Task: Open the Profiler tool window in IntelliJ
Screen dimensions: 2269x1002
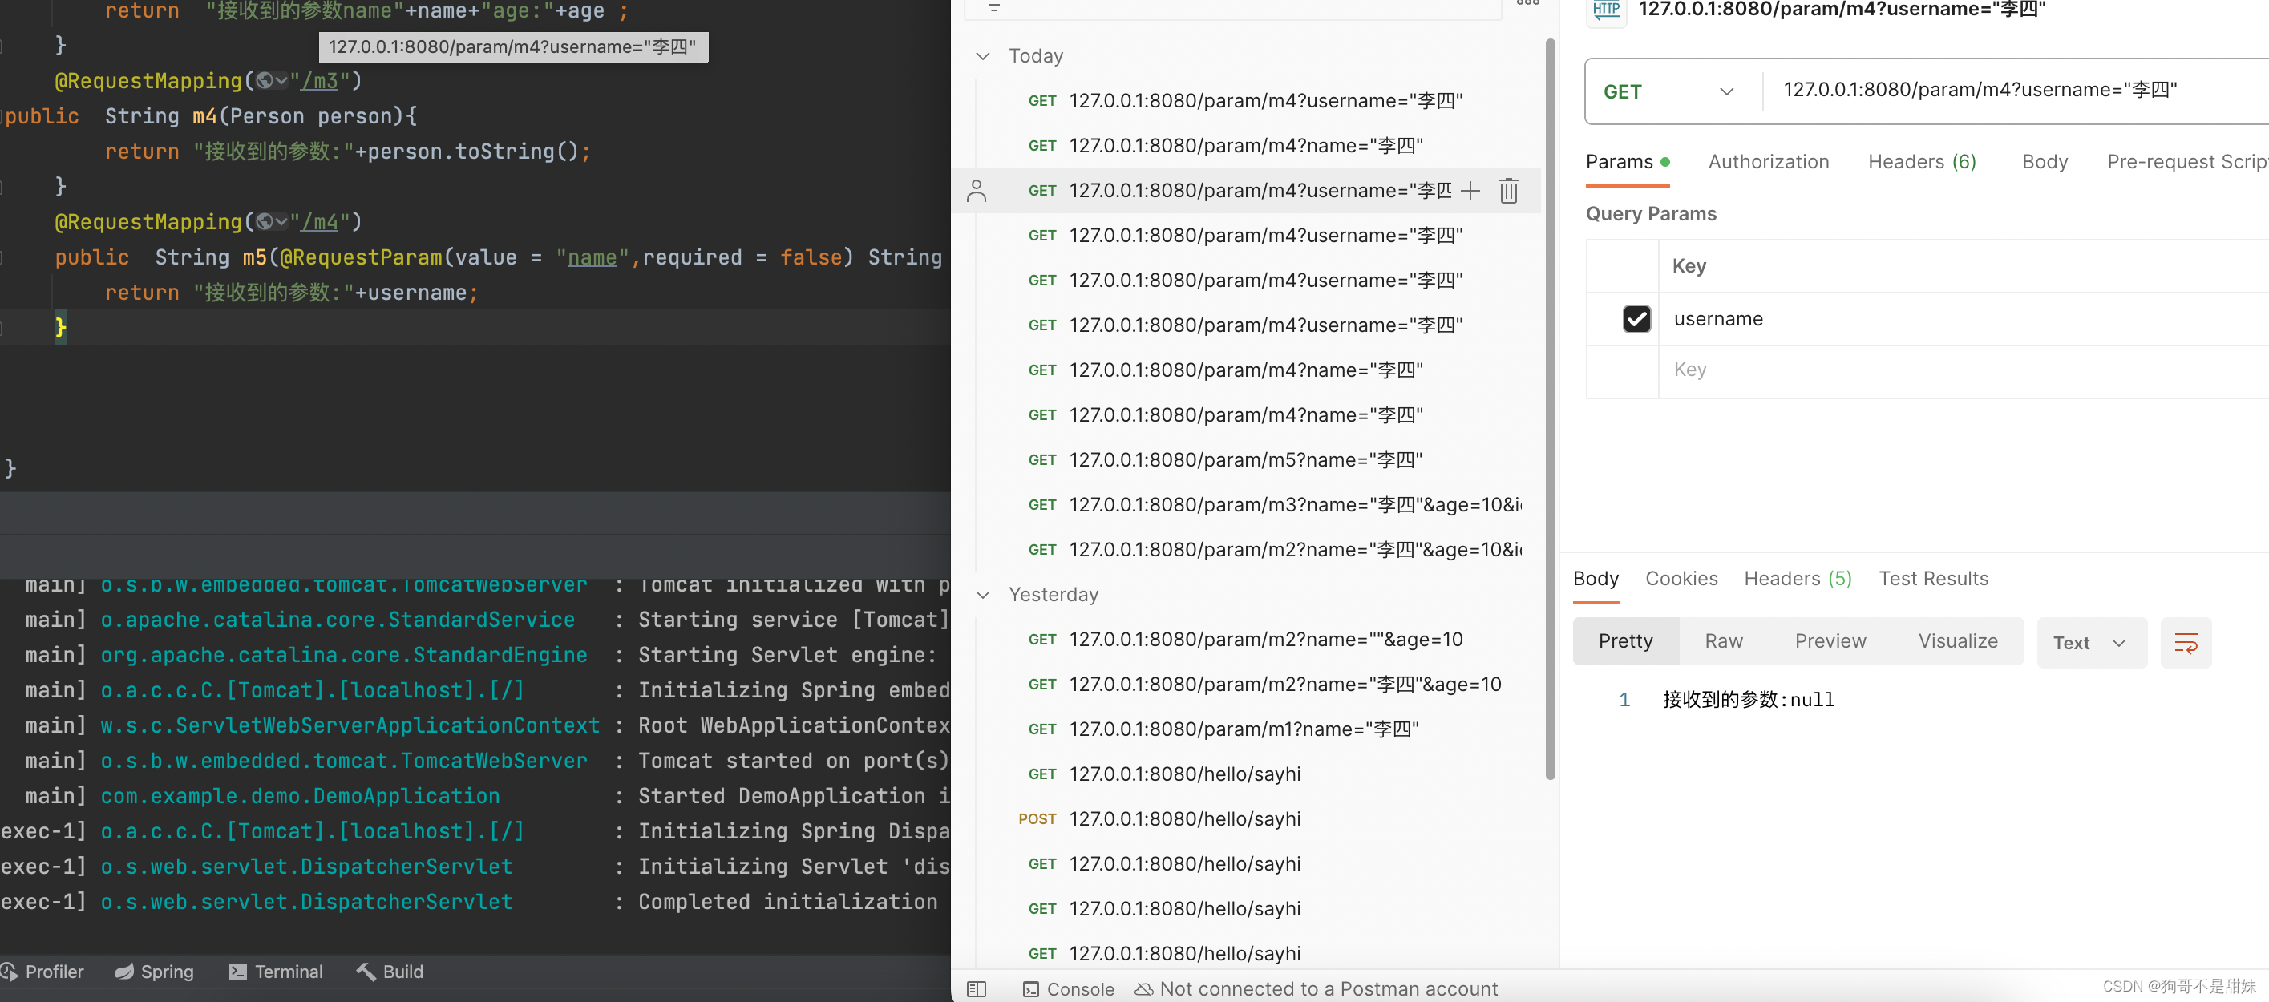Action: point(43,972)
